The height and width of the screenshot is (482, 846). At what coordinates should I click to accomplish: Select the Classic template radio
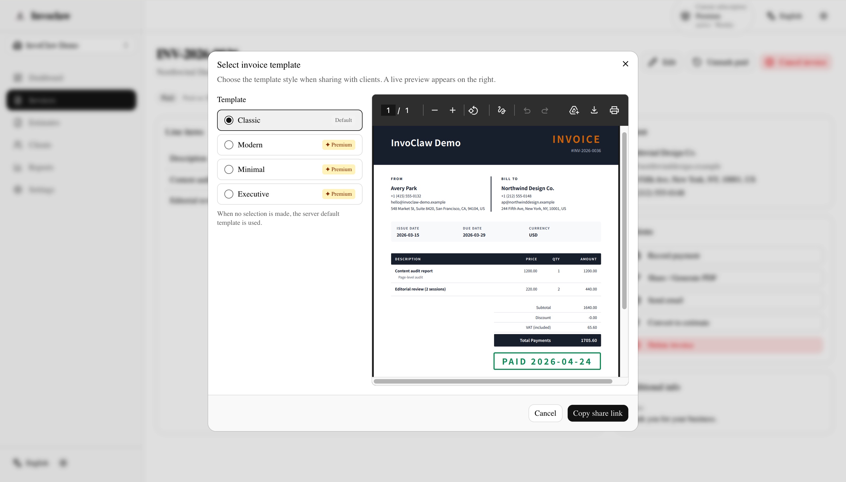point(229,120)
